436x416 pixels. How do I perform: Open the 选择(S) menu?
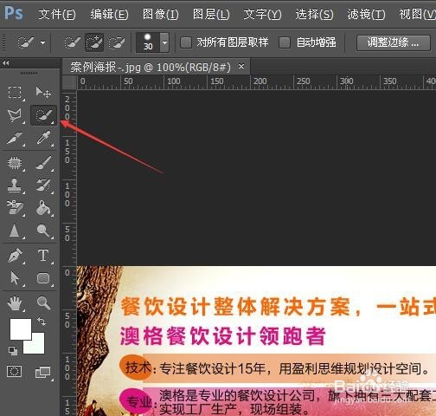tap(314, 14)
